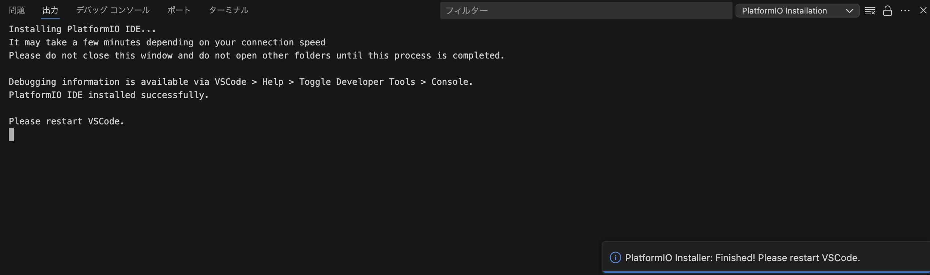Switch to the 問題 tab
This screenshot has width=930, height=275.
pyautogui.click(x=17, y=10)
